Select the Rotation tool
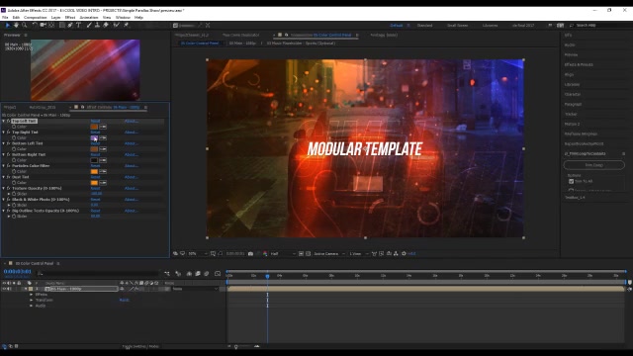 tap(35, 25)
